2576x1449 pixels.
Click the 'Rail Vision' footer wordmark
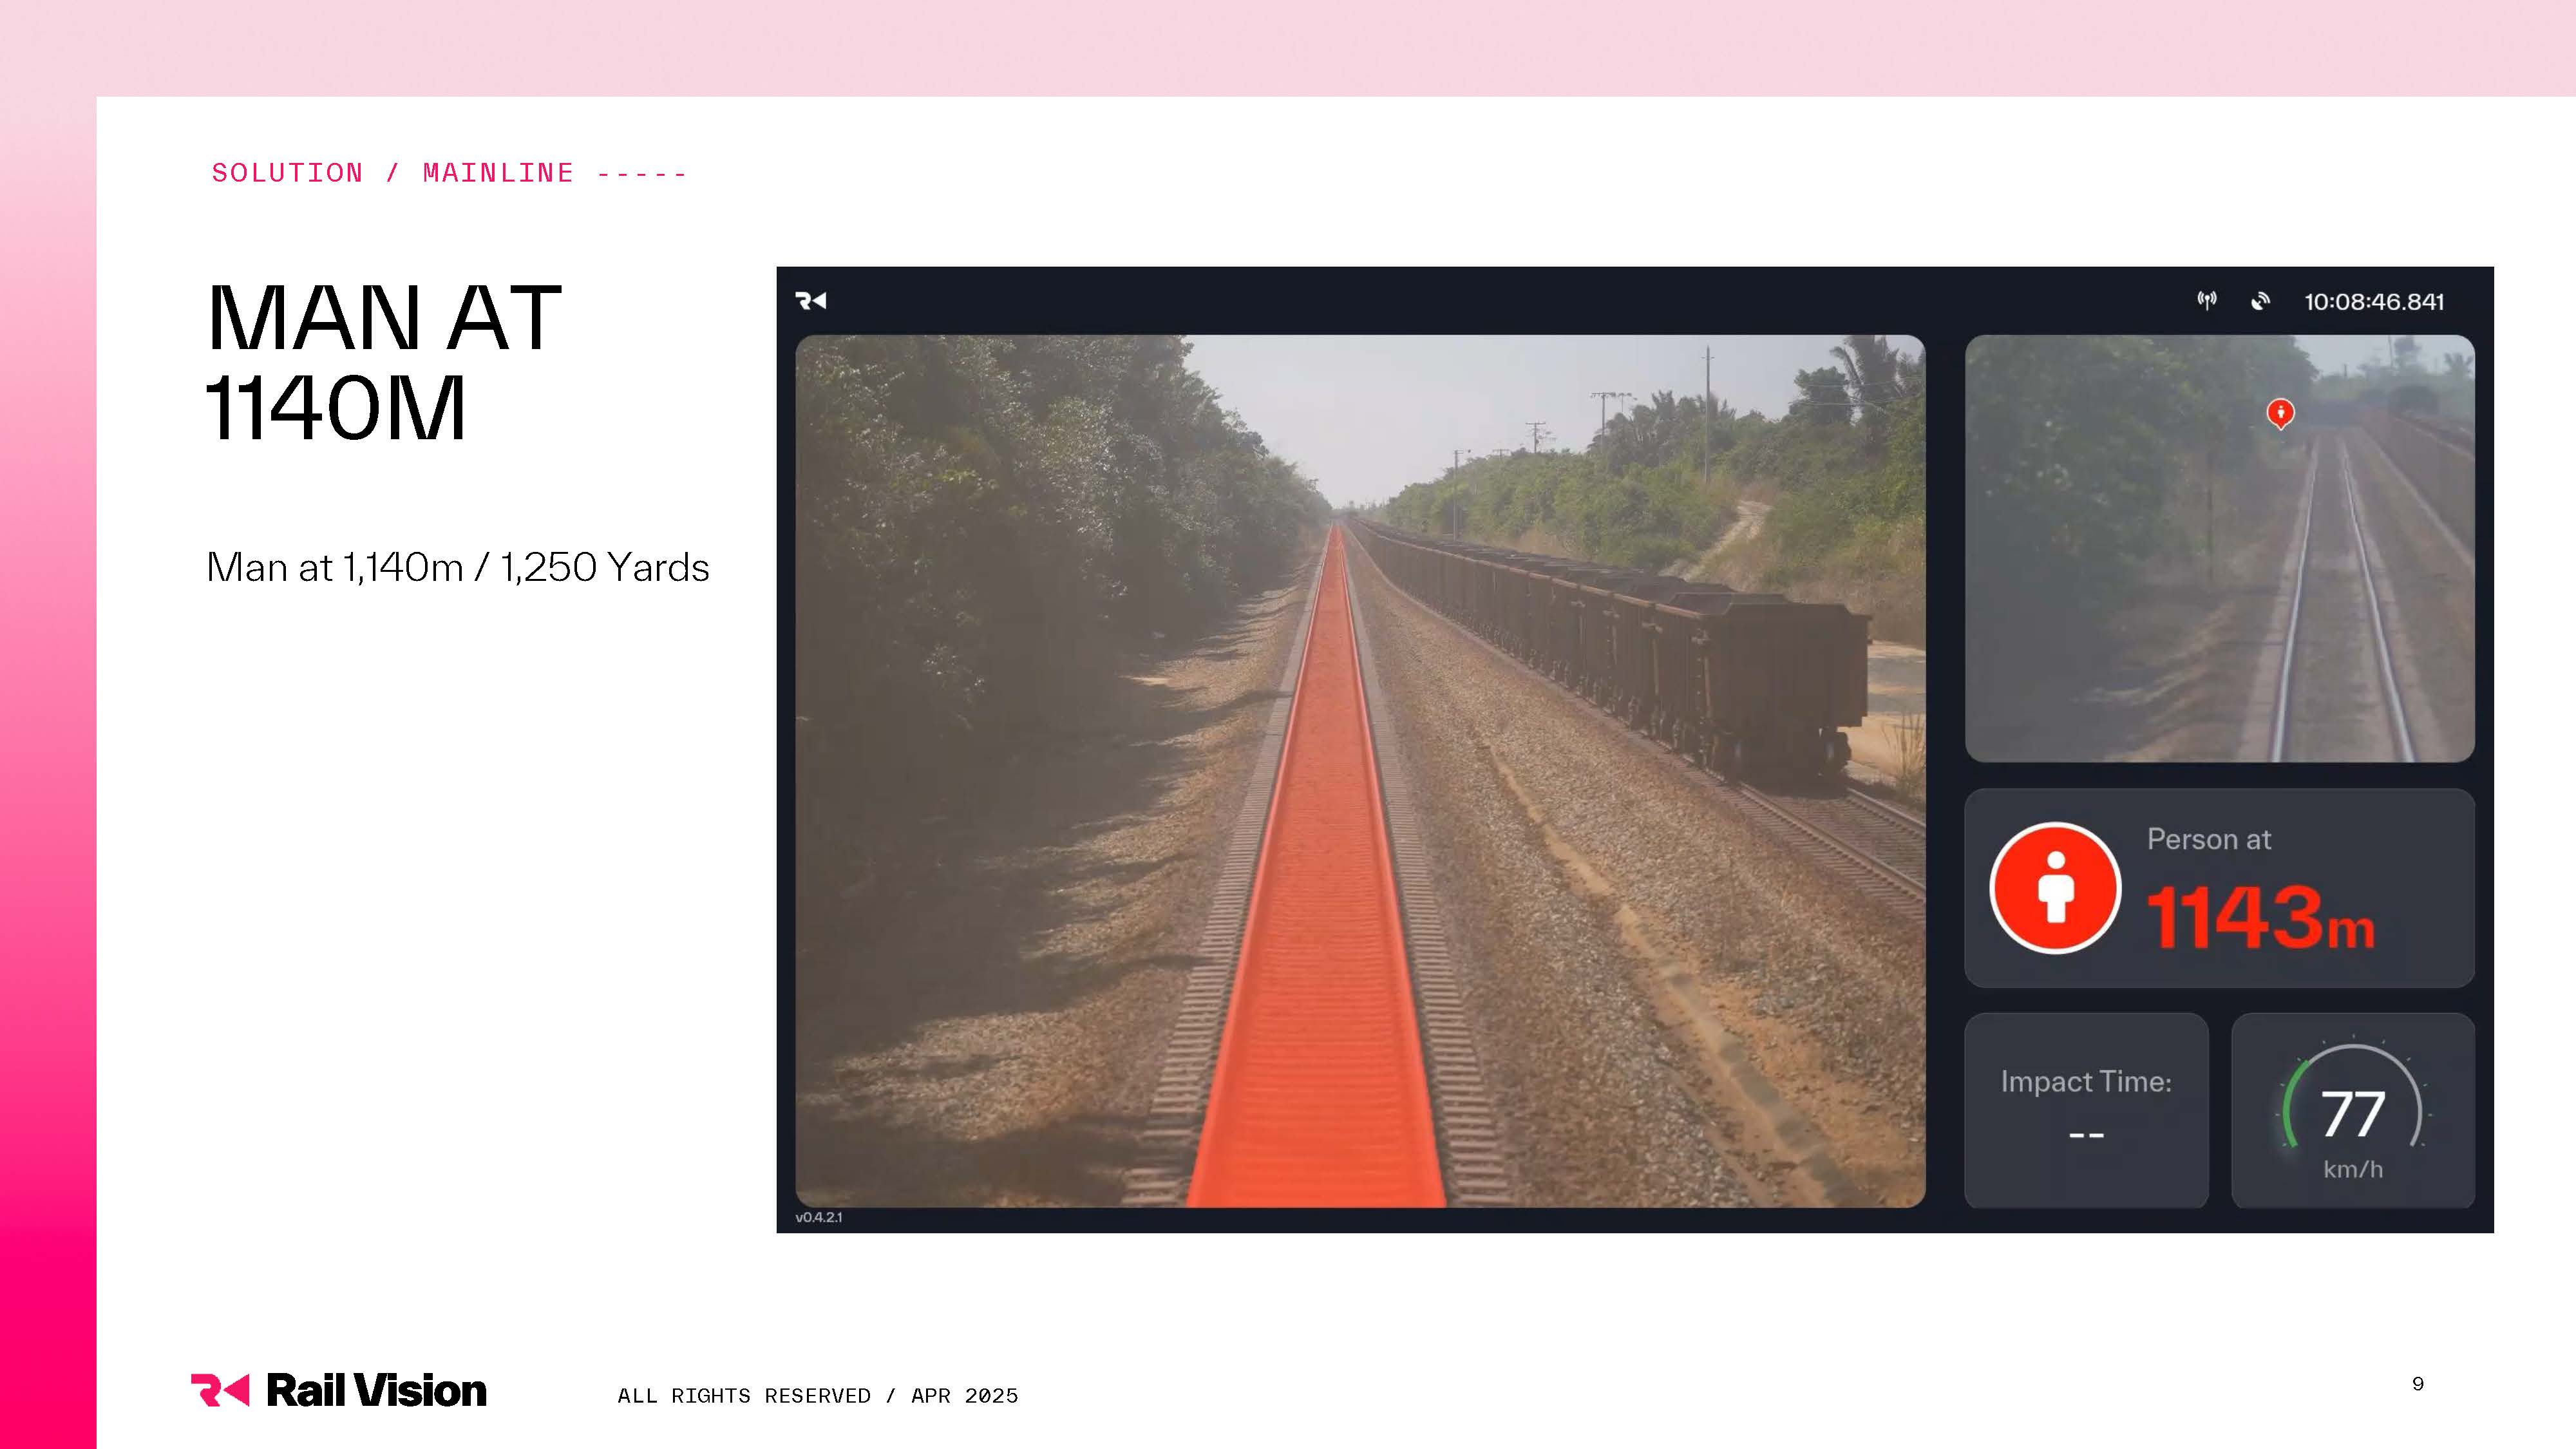pyautogui.click(x=376, y=1391)
